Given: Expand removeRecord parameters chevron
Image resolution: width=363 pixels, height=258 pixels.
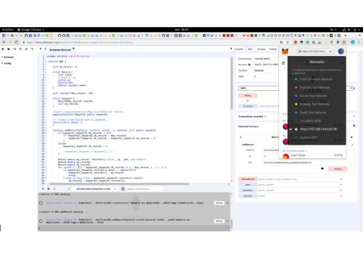Looking at the screenshot, I should [341, 179].
